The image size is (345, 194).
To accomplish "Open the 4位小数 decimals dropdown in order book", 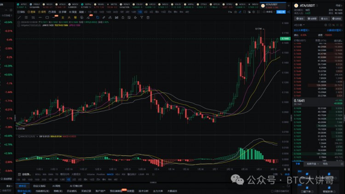I will click(299, 25).
